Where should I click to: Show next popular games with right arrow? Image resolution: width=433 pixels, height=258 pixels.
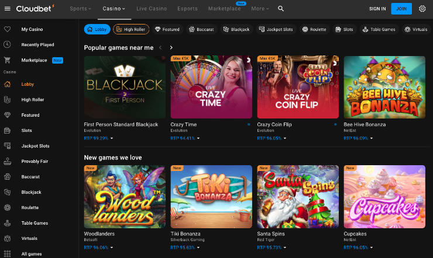(x=171, y=48)
